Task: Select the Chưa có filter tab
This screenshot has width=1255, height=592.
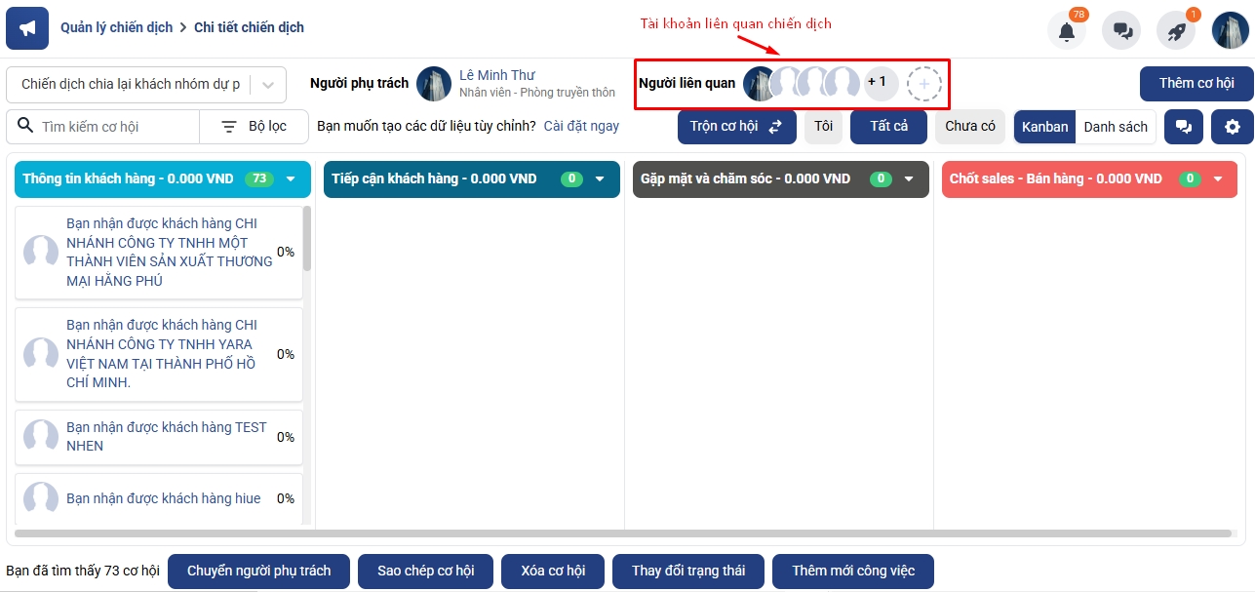Action: click(970, 127)
